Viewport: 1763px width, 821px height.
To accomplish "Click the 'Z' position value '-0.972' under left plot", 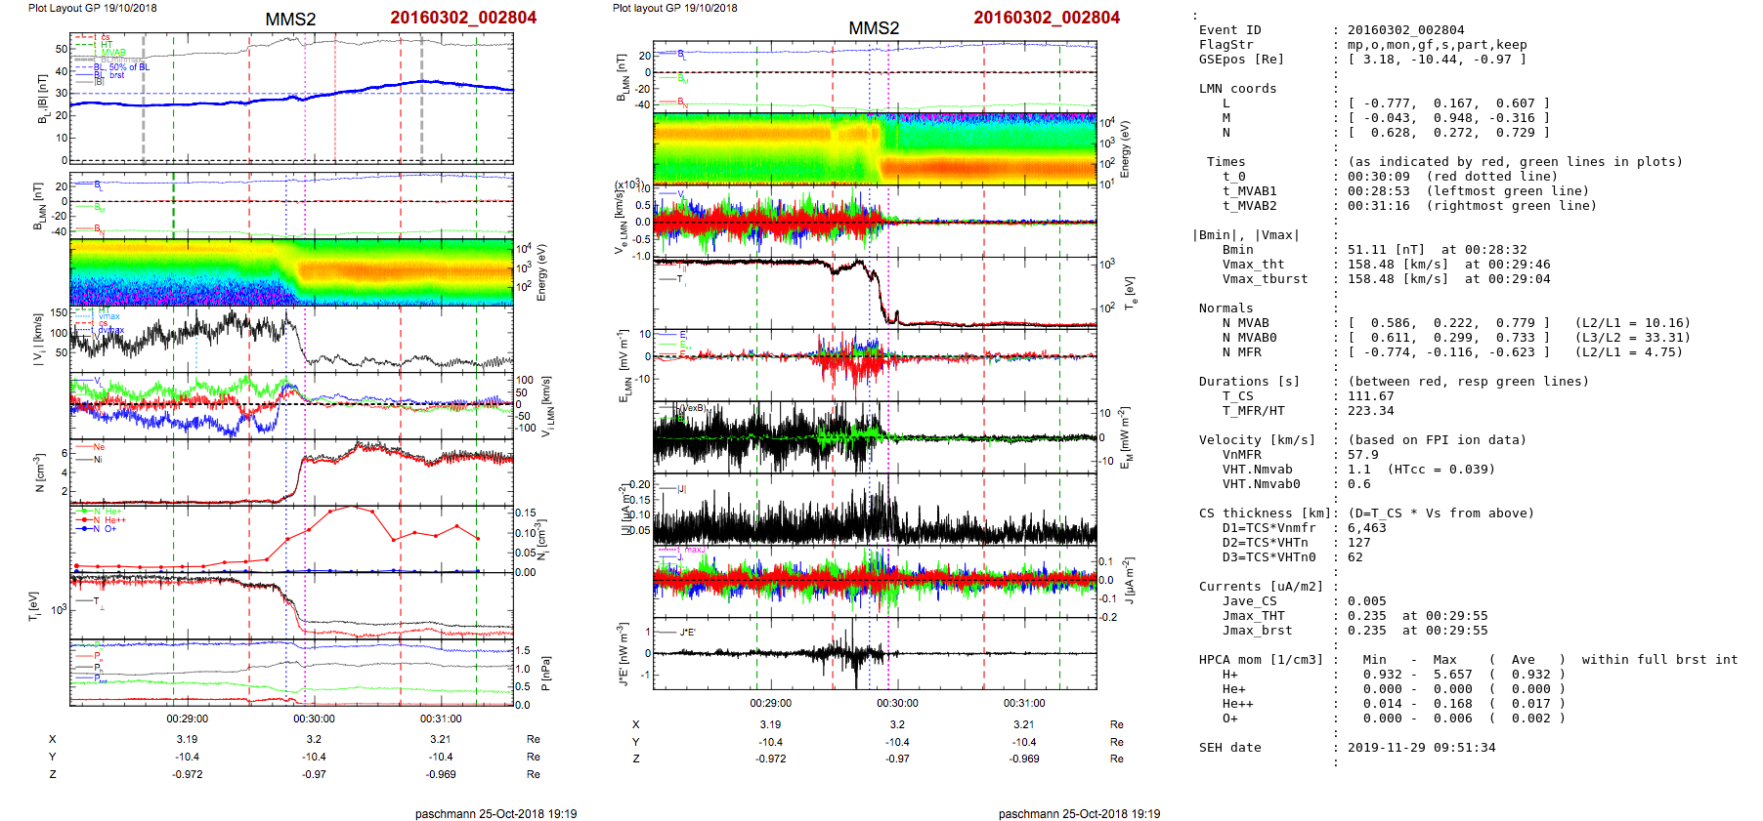I will (x=188, y=774).
